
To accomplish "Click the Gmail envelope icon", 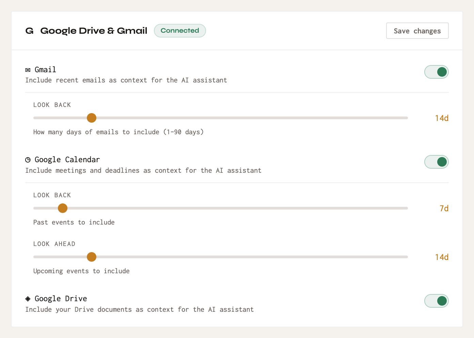I will [x=28, y=70].
